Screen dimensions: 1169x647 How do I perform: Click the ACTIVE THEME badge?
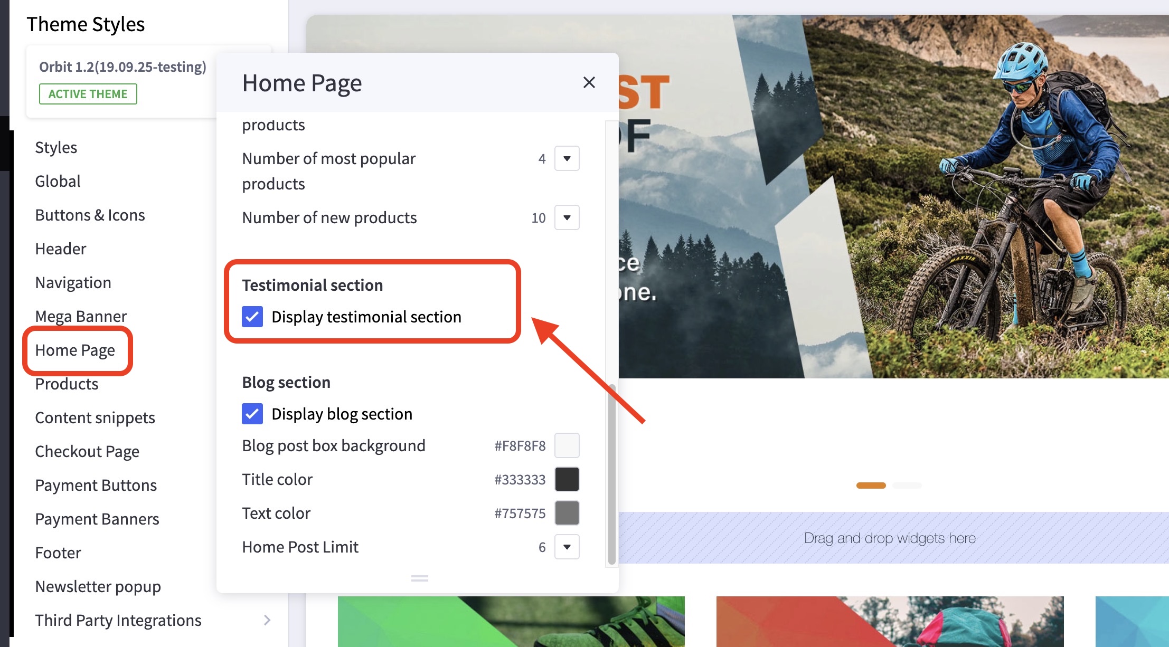(88, 94)
